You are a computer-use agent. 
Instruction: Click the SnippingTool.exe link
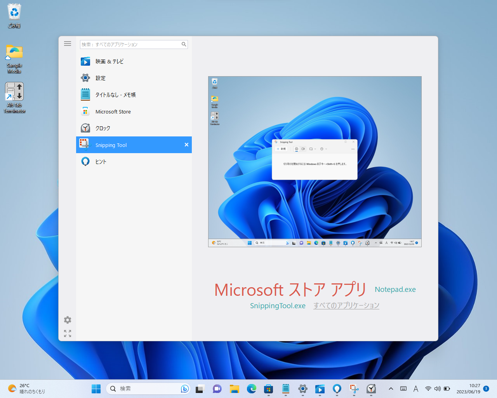click(278, 305)
